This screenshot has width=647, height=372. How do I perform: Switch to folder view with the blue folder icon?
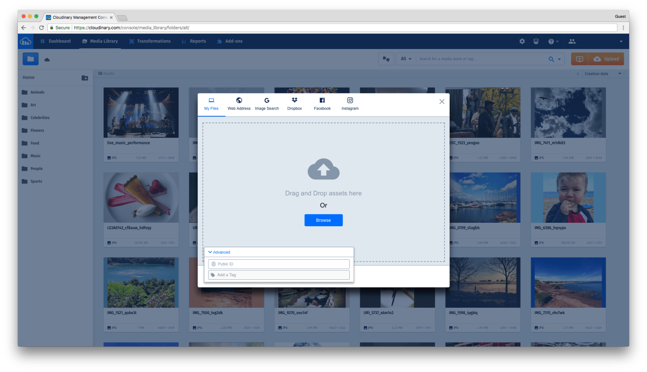[30, 59]
